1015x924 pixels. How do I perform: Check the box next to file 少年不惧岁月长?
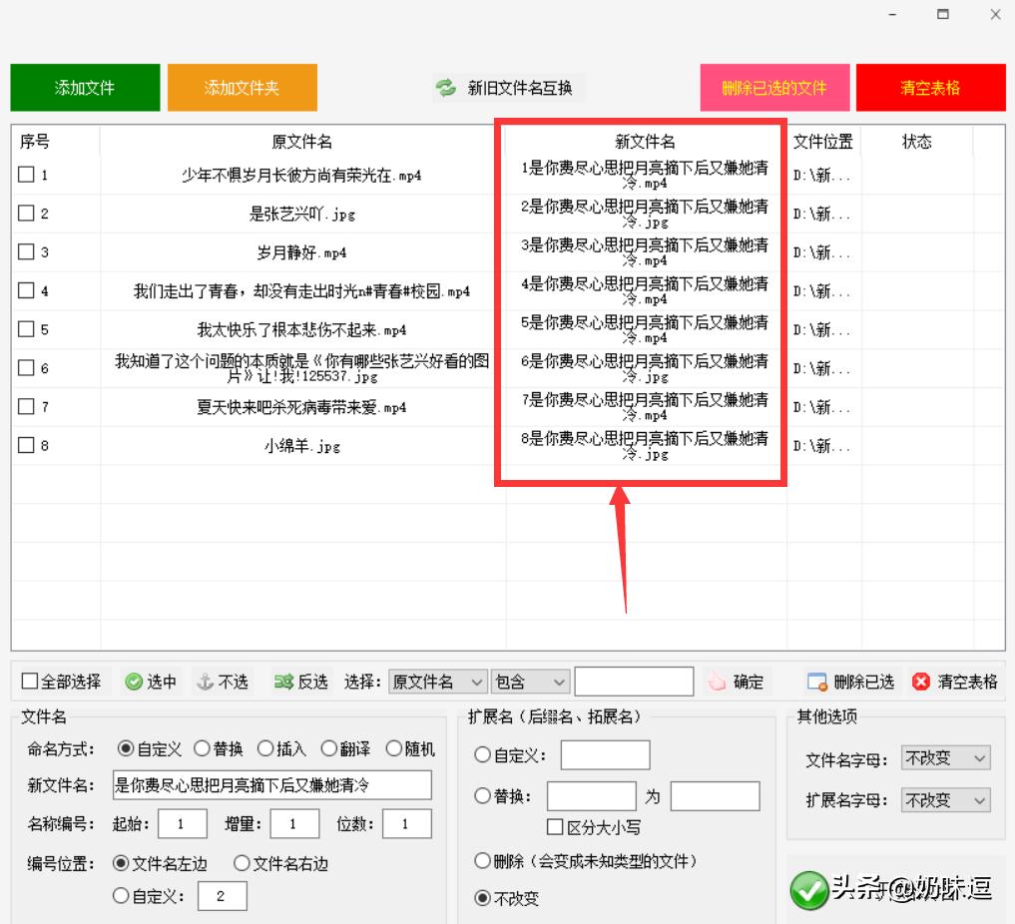coord(24,175)
